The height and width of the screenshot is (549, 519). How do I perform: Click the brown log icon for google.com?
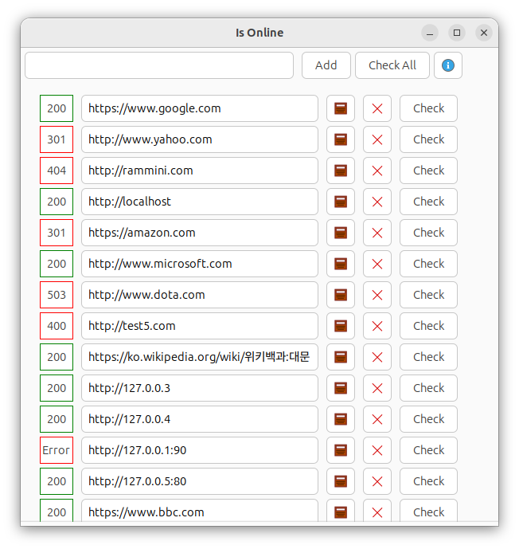click(340, 108)
